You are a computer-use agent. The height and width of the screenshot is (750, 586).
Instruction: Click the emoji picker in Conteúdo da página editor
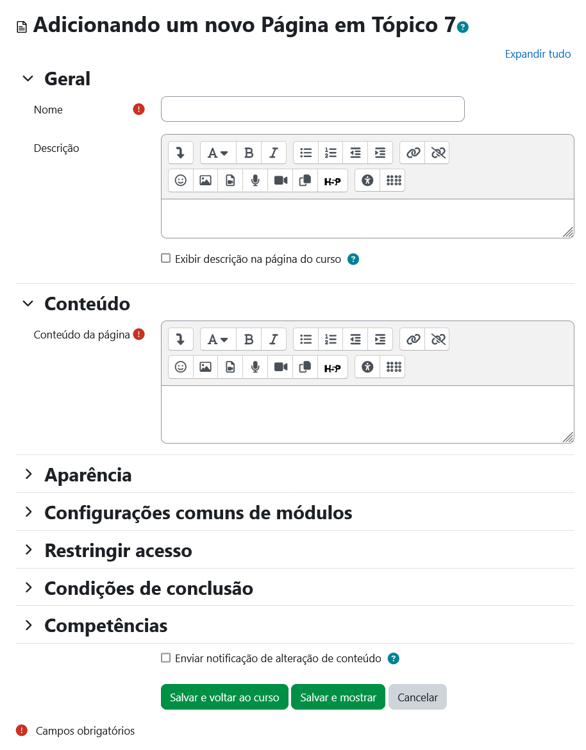point(181,367)
